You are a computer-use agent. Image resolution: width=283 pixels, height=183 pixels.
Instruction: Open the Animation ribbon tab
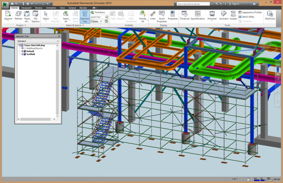pyautogui.click(x=50, y=7)
